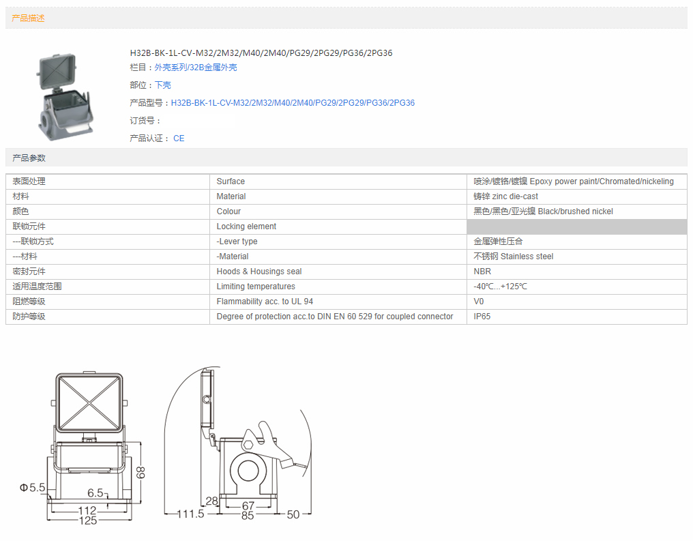Click the product photo thumbnail of the housing
This screenshot has width=693, height=541.
coord(65,94)
